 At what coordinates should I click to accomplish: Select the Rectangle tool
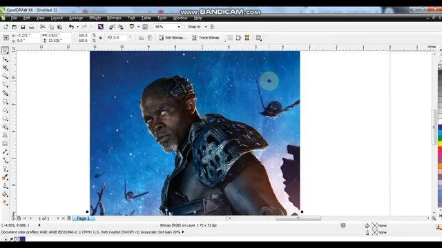click(5, 101)
